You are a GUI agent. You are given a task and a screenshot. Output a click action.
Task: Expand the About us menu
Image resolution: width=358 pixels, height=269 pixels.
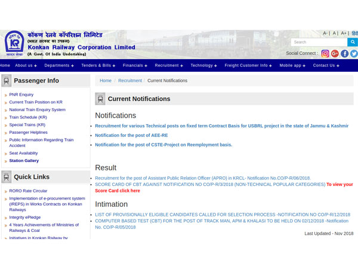[x=26, y=65]
